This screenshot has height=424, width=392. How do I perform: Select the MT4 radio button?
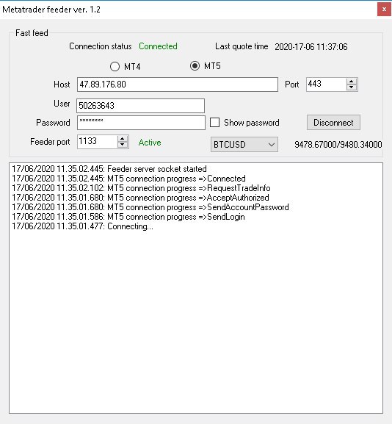[115, 67]
